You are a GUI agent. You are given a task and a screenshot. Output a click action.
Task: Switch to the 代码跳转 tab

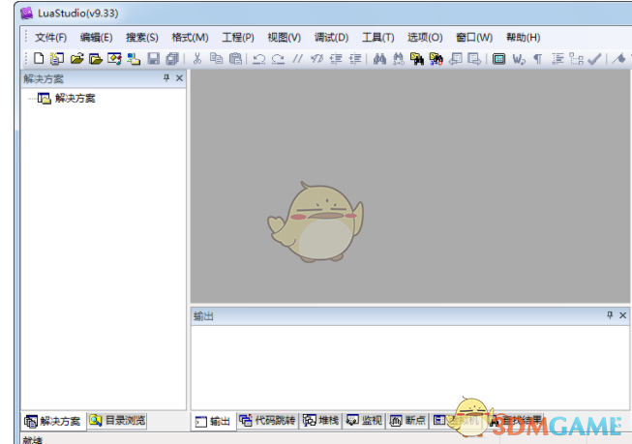click(268, 421)
